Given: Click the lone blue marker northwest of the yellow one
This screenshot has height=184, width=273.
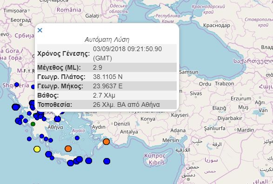Looking at the screenshot, I should click(29, 139).
